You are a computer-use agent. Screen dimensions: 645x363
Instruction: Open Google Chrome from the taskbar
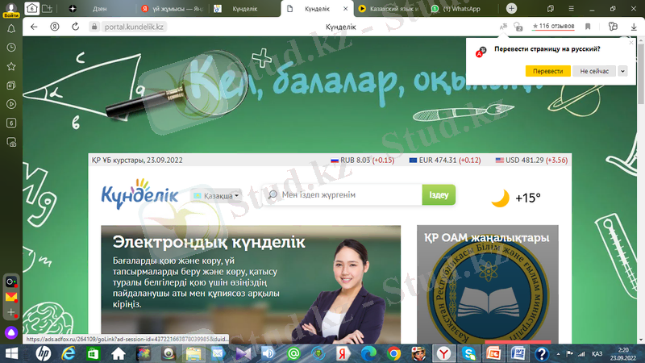pos(393,353)
